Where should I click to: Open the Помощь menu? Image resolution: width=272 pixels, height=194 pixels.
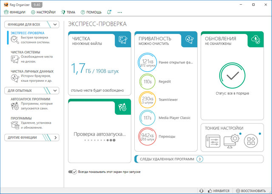(x=92, y=12)
